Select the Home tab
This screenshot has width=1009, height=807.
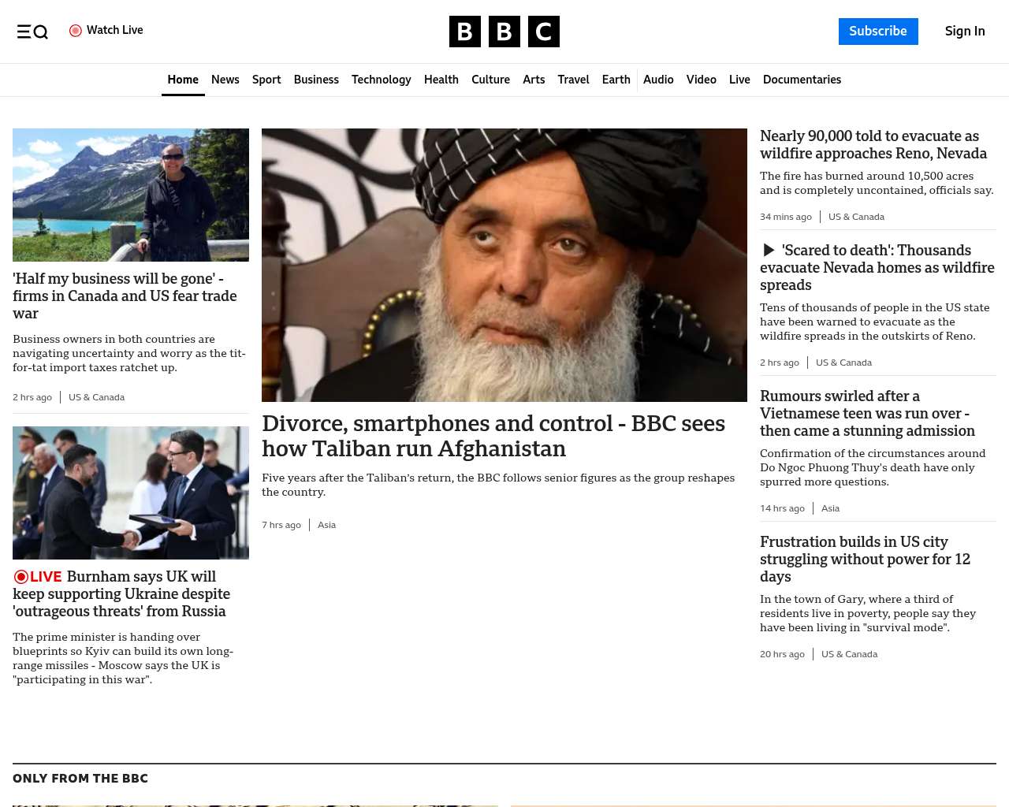click(x=183, y=80)
